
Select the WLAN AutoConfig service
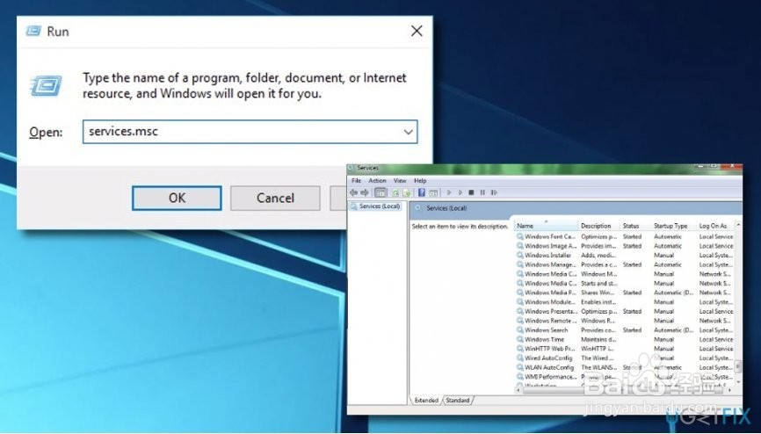click(x=625, y=367)
